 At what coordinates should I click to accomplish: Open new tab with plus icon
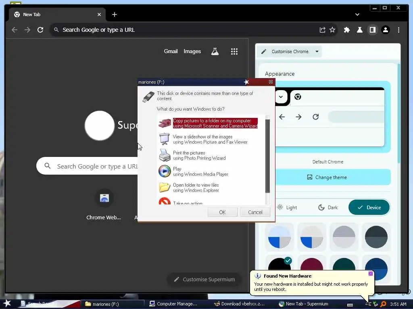(x=114, y=15)
